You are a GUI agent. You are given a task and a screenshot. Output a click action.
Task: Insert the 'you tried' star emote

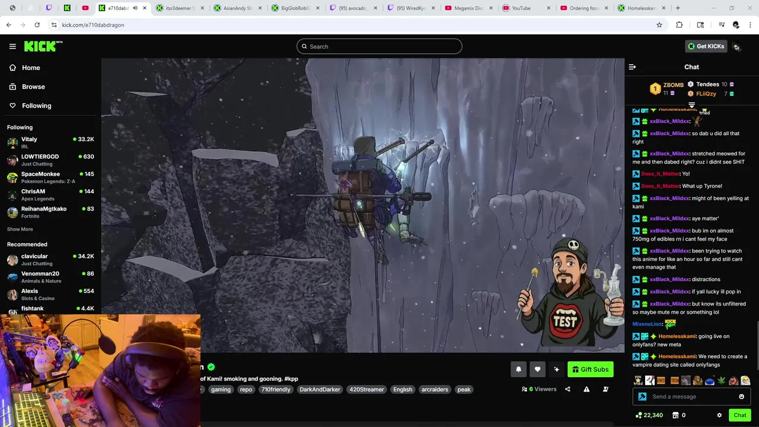click(637, 380)
